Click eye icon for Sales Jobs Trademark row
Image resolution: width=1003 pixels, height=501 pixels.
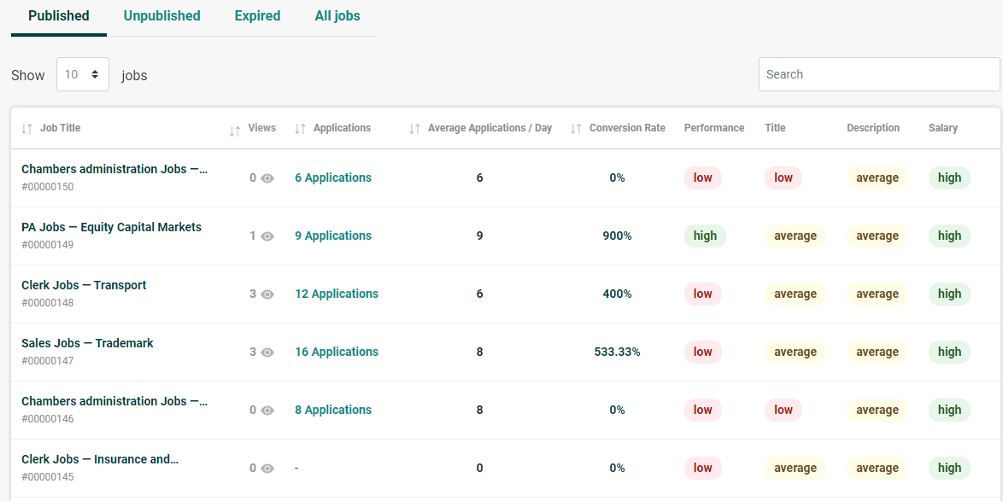pos(267,352)
